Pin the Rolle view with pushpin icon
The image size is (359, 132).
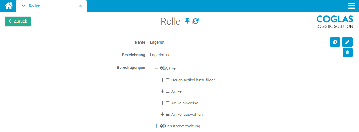[187, 21]
